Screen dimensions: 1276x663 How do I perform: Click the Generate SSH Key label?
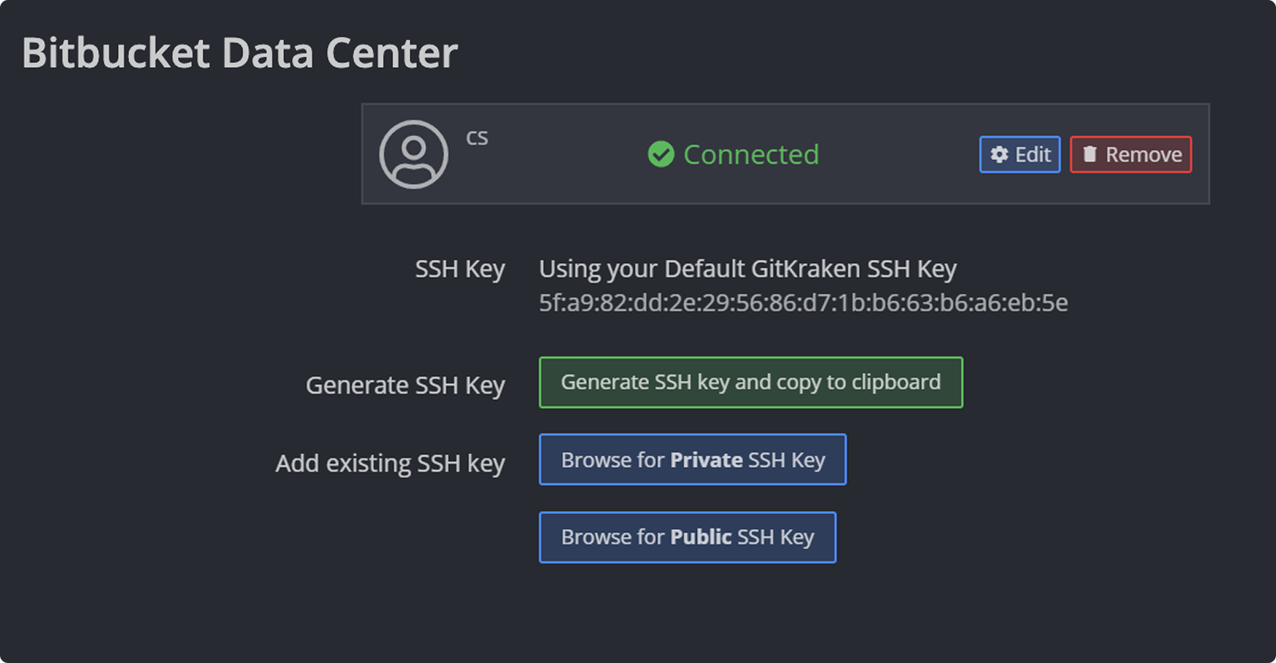(405, 386)
